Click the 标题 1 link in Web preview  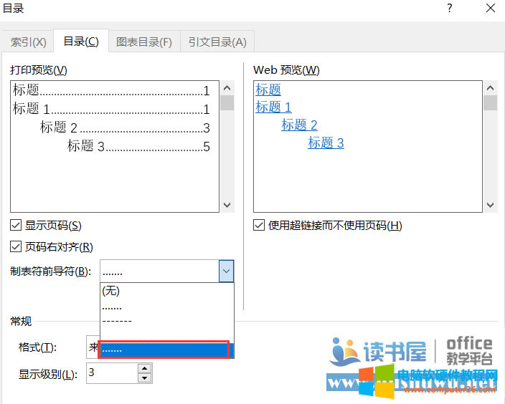point(273,107)
